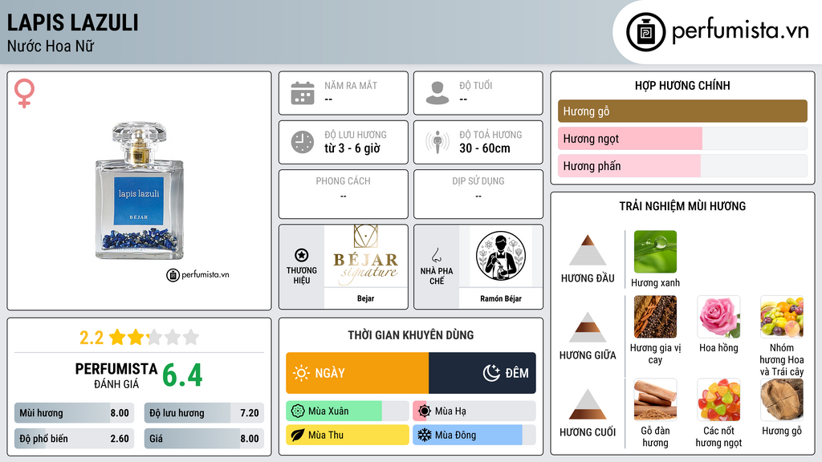
Task: Open the Ramón Béjar perfumer portrait
Action: coord(501,256)
